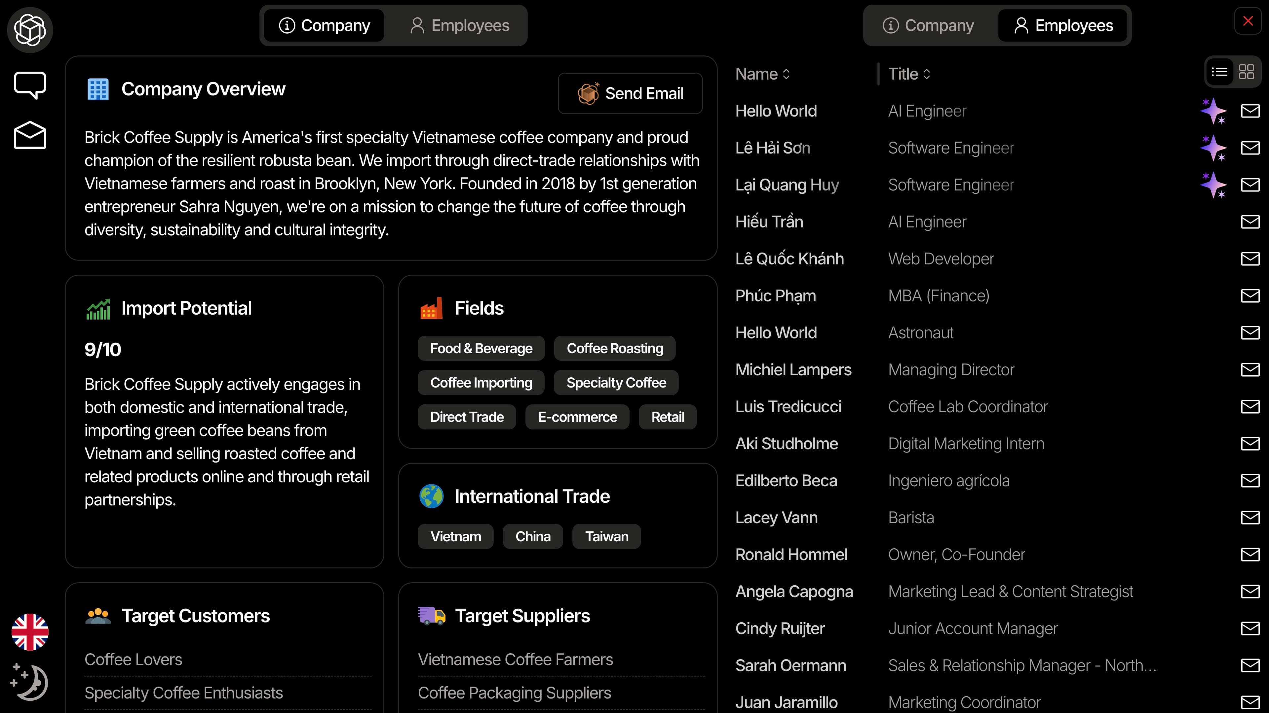Select employee name Michiel Lampers
The image size is (1269, 713).
pos(793,370)
